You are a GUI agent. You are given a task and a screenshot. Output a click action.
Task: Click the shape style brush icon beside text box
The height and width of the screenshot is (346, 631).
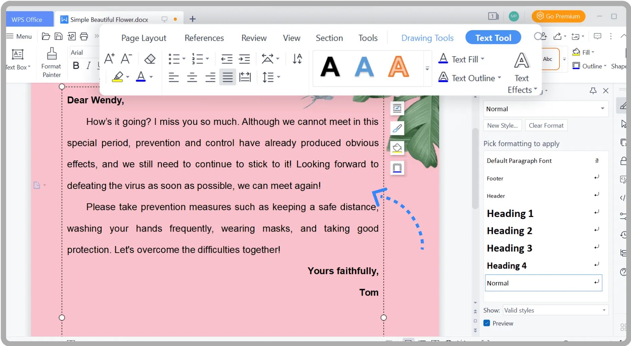(x=397, y=128)
